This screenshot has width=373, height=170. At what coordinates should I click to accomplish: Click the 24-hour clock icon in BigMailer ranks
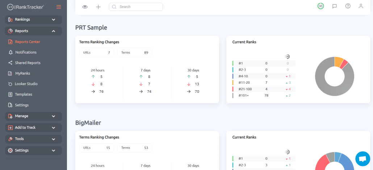tap(288, 152)
